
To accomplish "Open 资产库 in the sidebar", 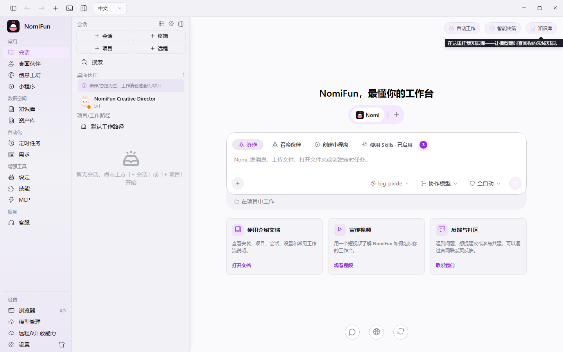I will pos(36,120).
